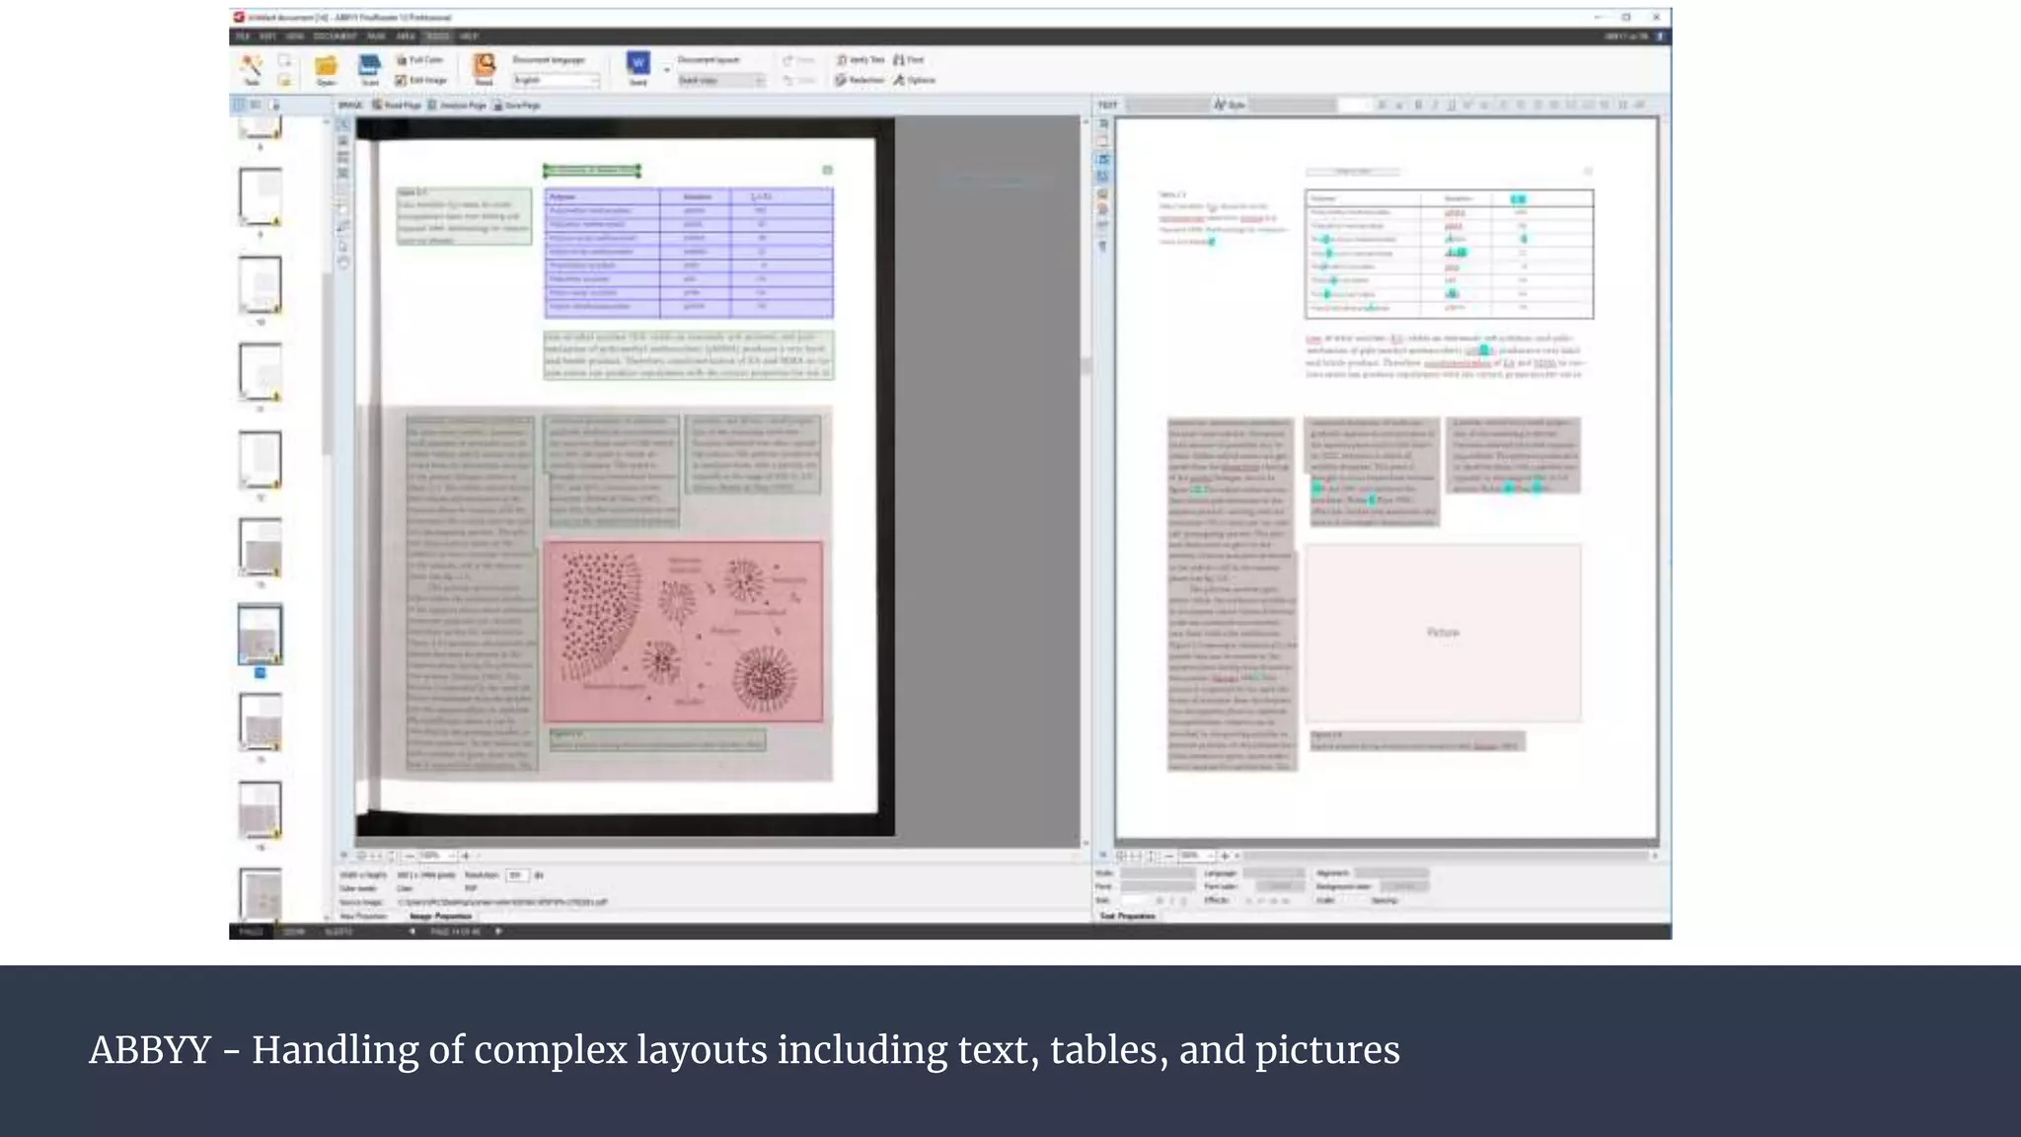The width and height of the screenshot is (2021, 1137).
Task: Click the Edit Image button
Action: [421, 80]
